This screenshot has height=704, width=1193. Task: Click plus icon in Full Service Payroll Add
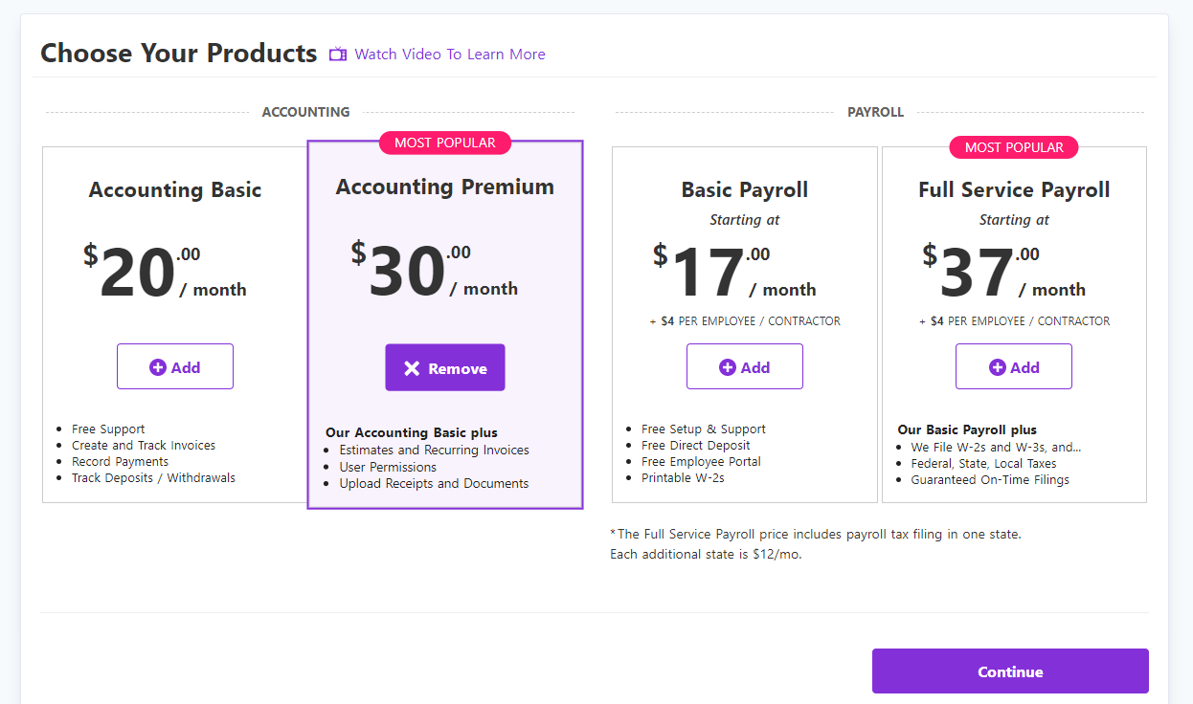click(x=997, y=367)
